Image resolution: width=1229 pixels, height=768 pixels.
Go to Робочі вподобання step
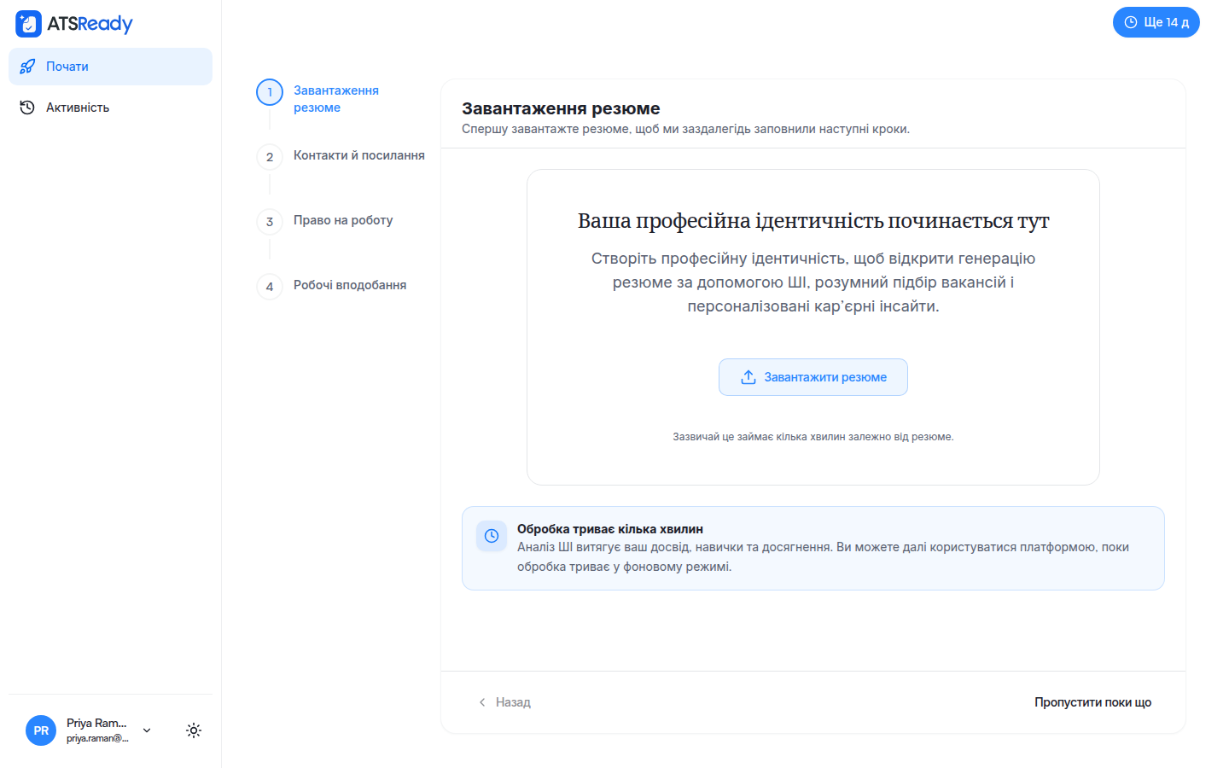pyautogui.click(x=350, y=285)
